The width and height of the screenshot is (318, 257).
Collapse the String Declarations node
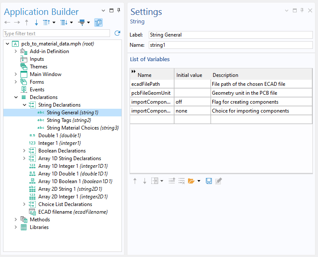click(x=24, y=105)
